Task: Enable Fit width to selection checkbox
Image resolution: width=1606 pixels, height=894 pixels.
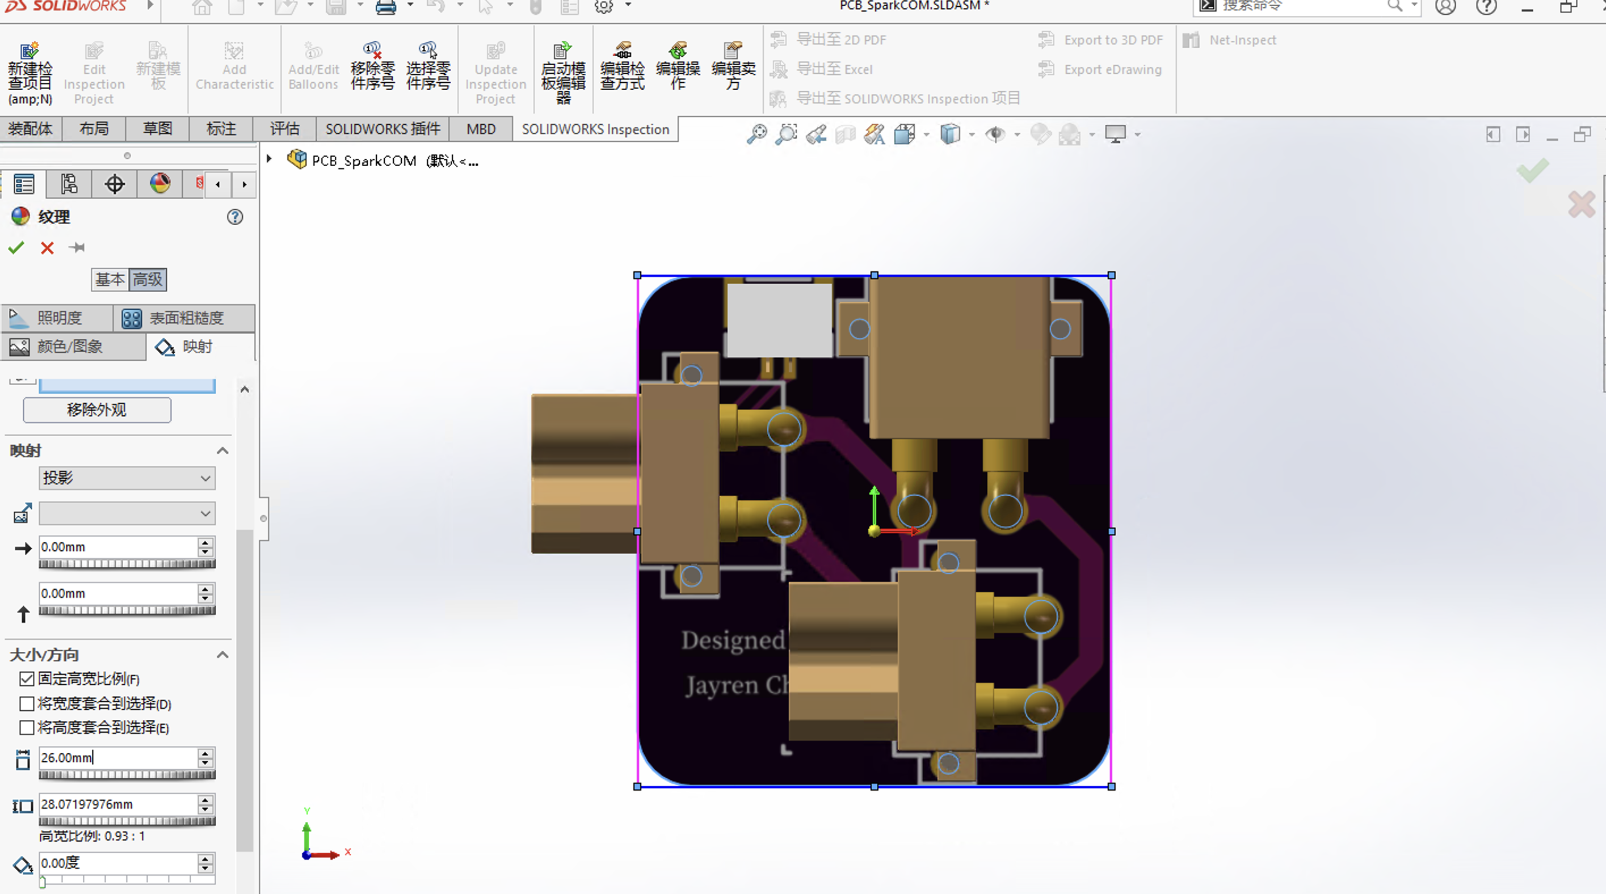Action: point(27,703)
